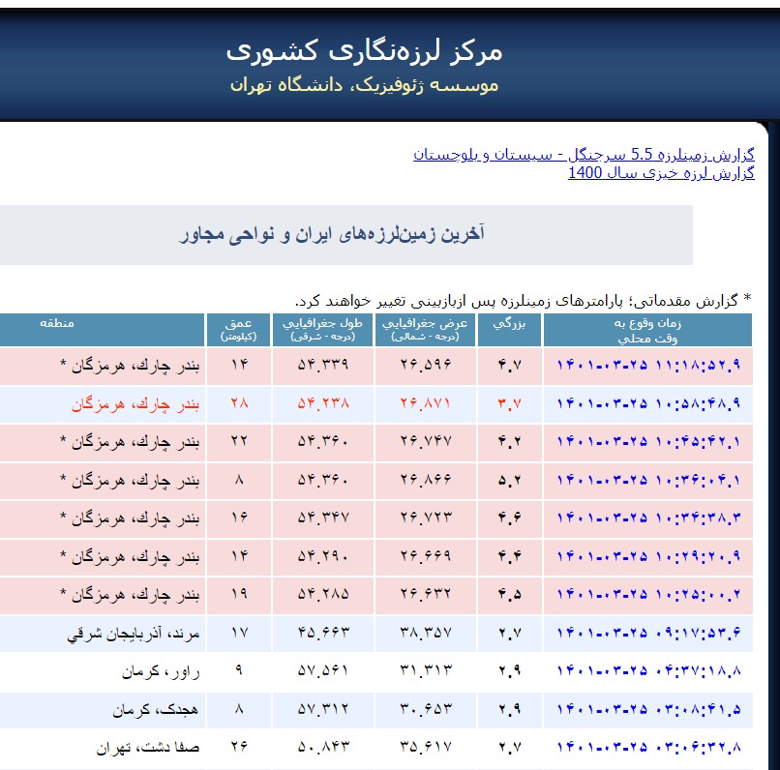Select latitude 26.596 cell
The image size is (780, 770).
click(426, 365)
